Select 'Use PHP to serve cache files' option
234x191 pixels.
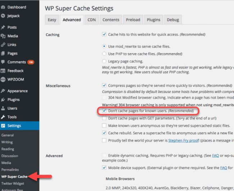pyautogui.click(x=104, y=54)
